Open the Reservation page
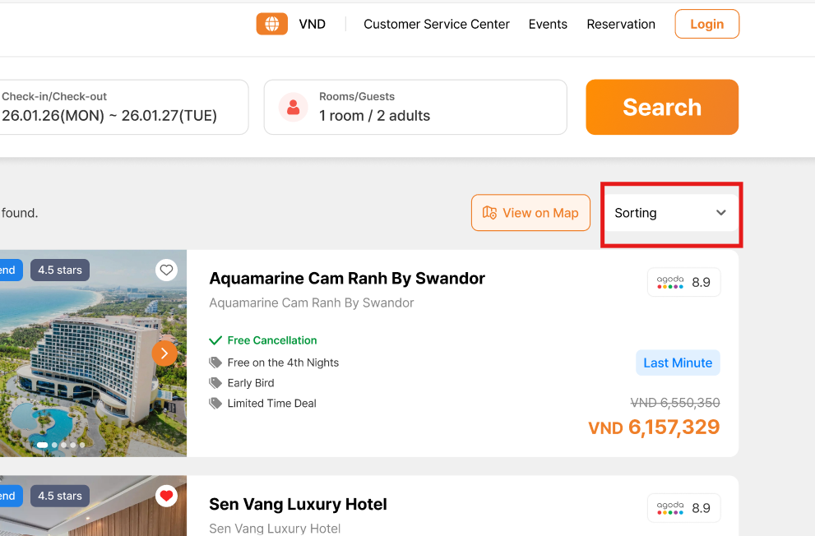Viewport: 815px width, 536px height. [x=621, y=24]
